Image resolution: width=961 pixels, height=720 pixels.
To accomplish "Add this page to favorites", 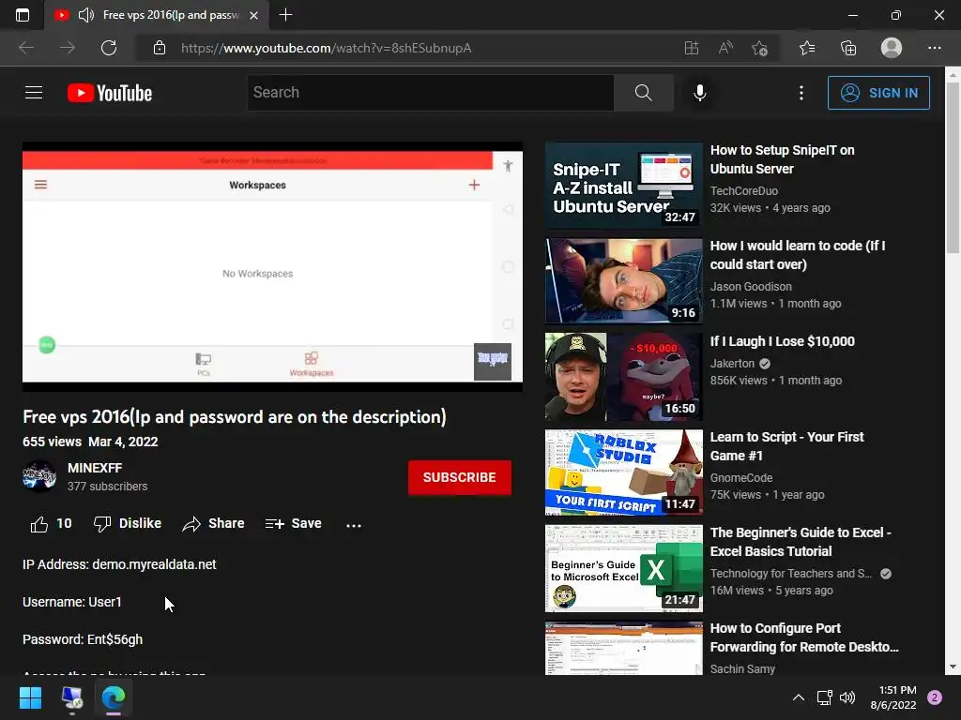I will [x=760, y=48].
